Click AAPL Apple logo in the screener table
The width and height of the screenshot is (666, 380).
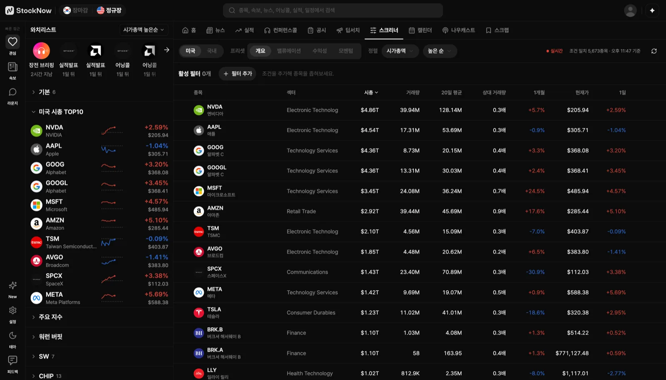199,130
